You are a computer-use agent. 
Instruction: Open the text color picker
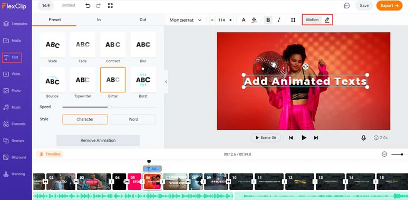click(x=244, y=20)
